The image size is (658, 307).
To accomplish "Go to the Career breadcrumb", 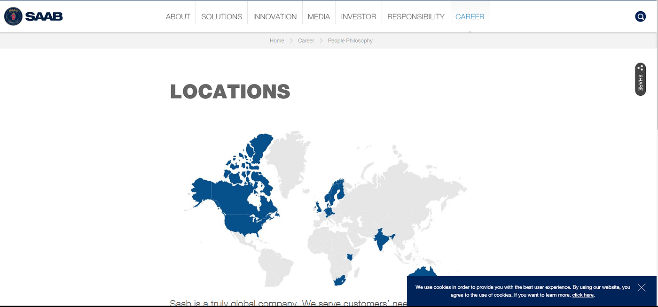I will (306, 41).
